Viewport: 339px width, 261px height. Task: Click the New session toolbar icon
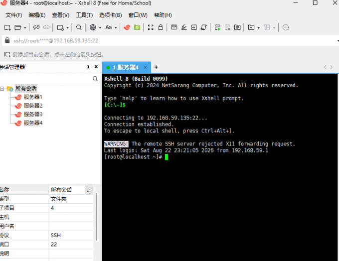pyautogui.click(x=7, y=27)
